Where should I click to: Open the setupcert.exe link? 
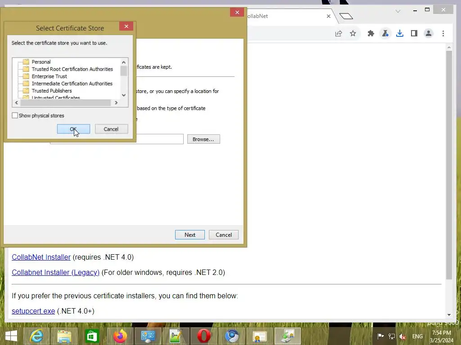click(33, 311)
